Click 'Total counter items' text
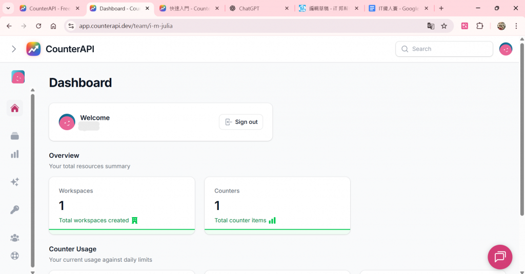 pos(240,220)
